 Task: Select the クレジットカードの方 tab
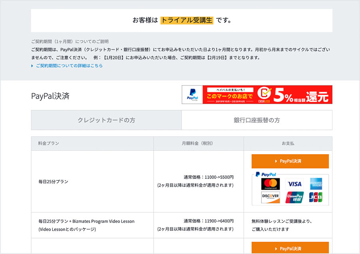point(106,120)
